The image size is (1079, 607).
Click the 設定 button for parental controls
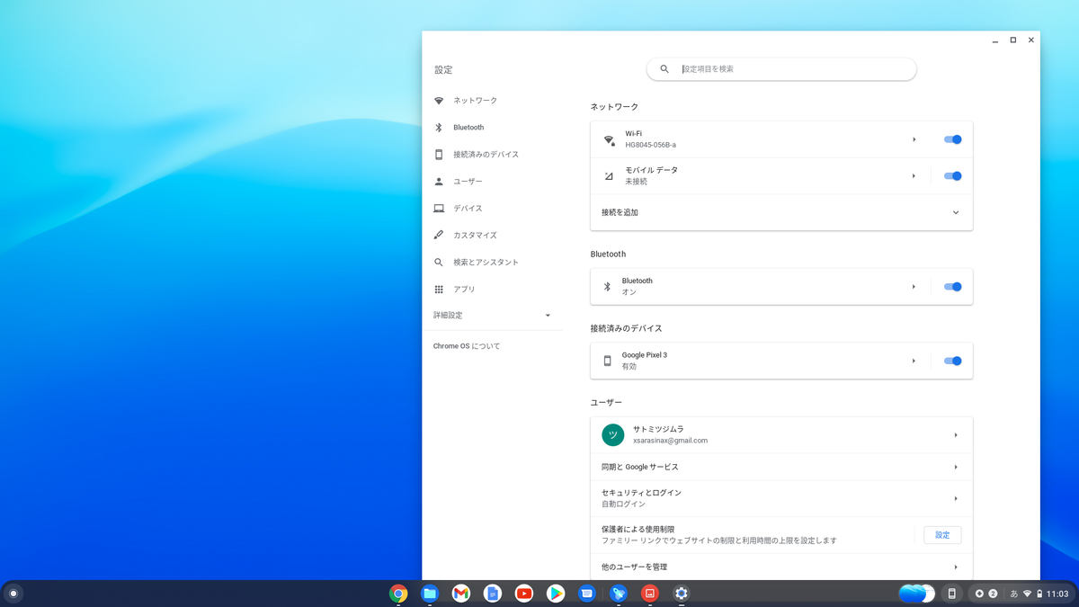(942, 535)
